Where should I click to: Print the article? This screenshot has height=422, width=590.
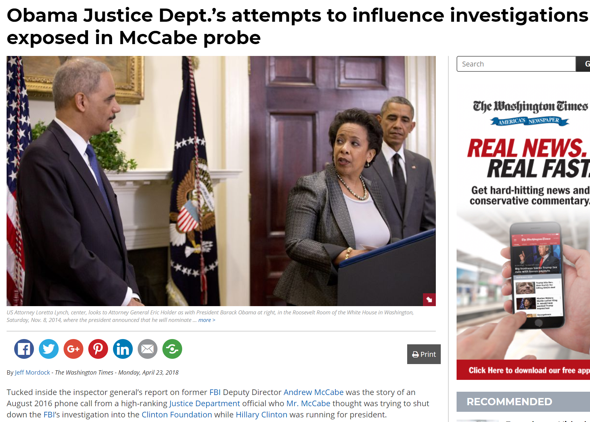pos(424,354)
